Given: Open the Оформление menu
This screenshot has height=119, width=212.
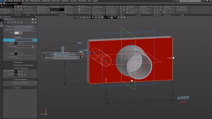Looking at the screenshot, I should click(46, 1).
